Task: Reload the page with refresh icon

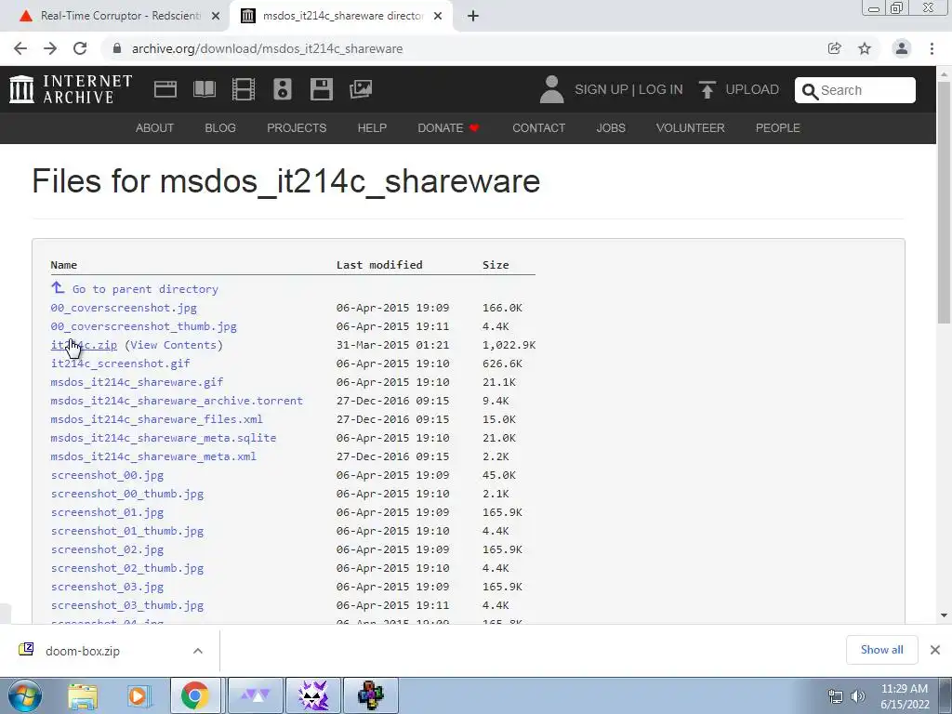Action: [80, 48]
